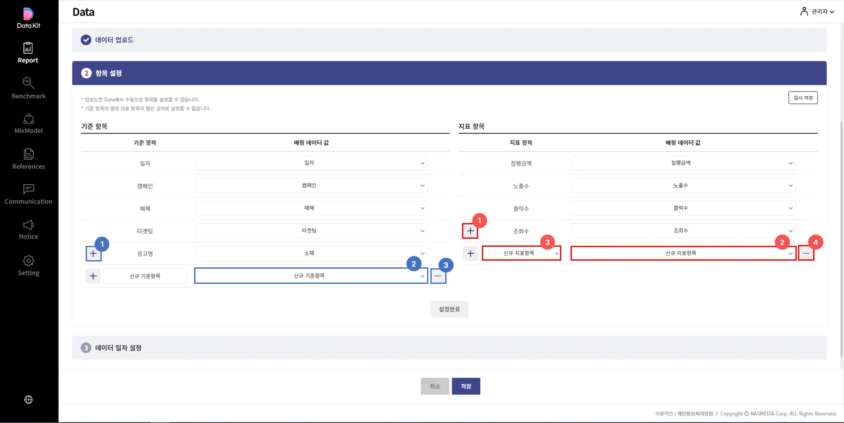Remove the 신규 기준항목 row with minus
Screen dimensions: 844x423
click(x=438, y=276)
